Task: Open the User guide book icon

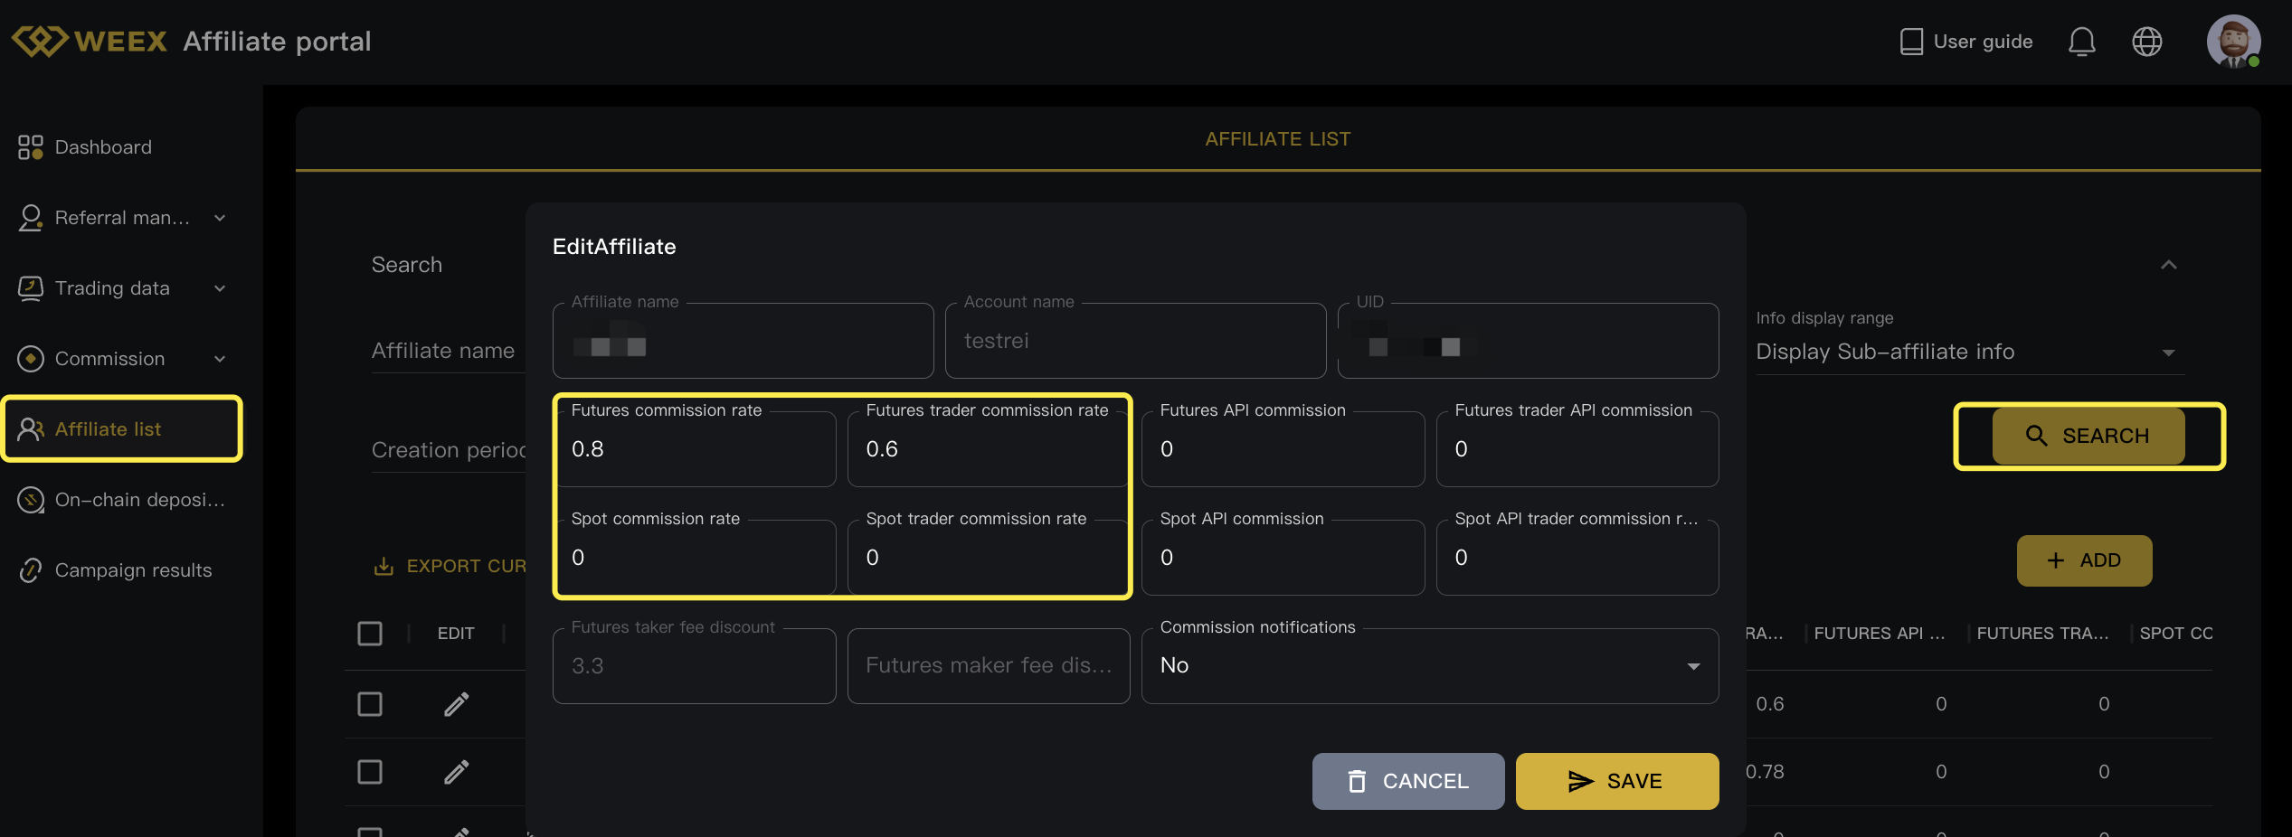Action: coord(1911,42)
